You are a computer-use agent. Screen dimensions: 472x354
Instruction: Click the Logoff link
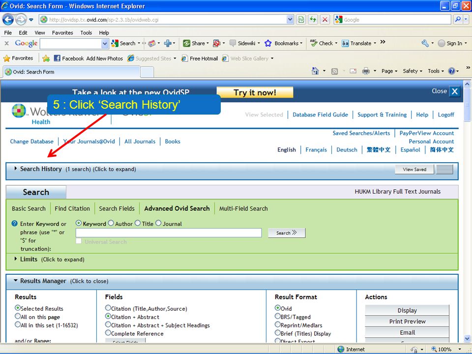pyautogui.click(x=446, y=115)
